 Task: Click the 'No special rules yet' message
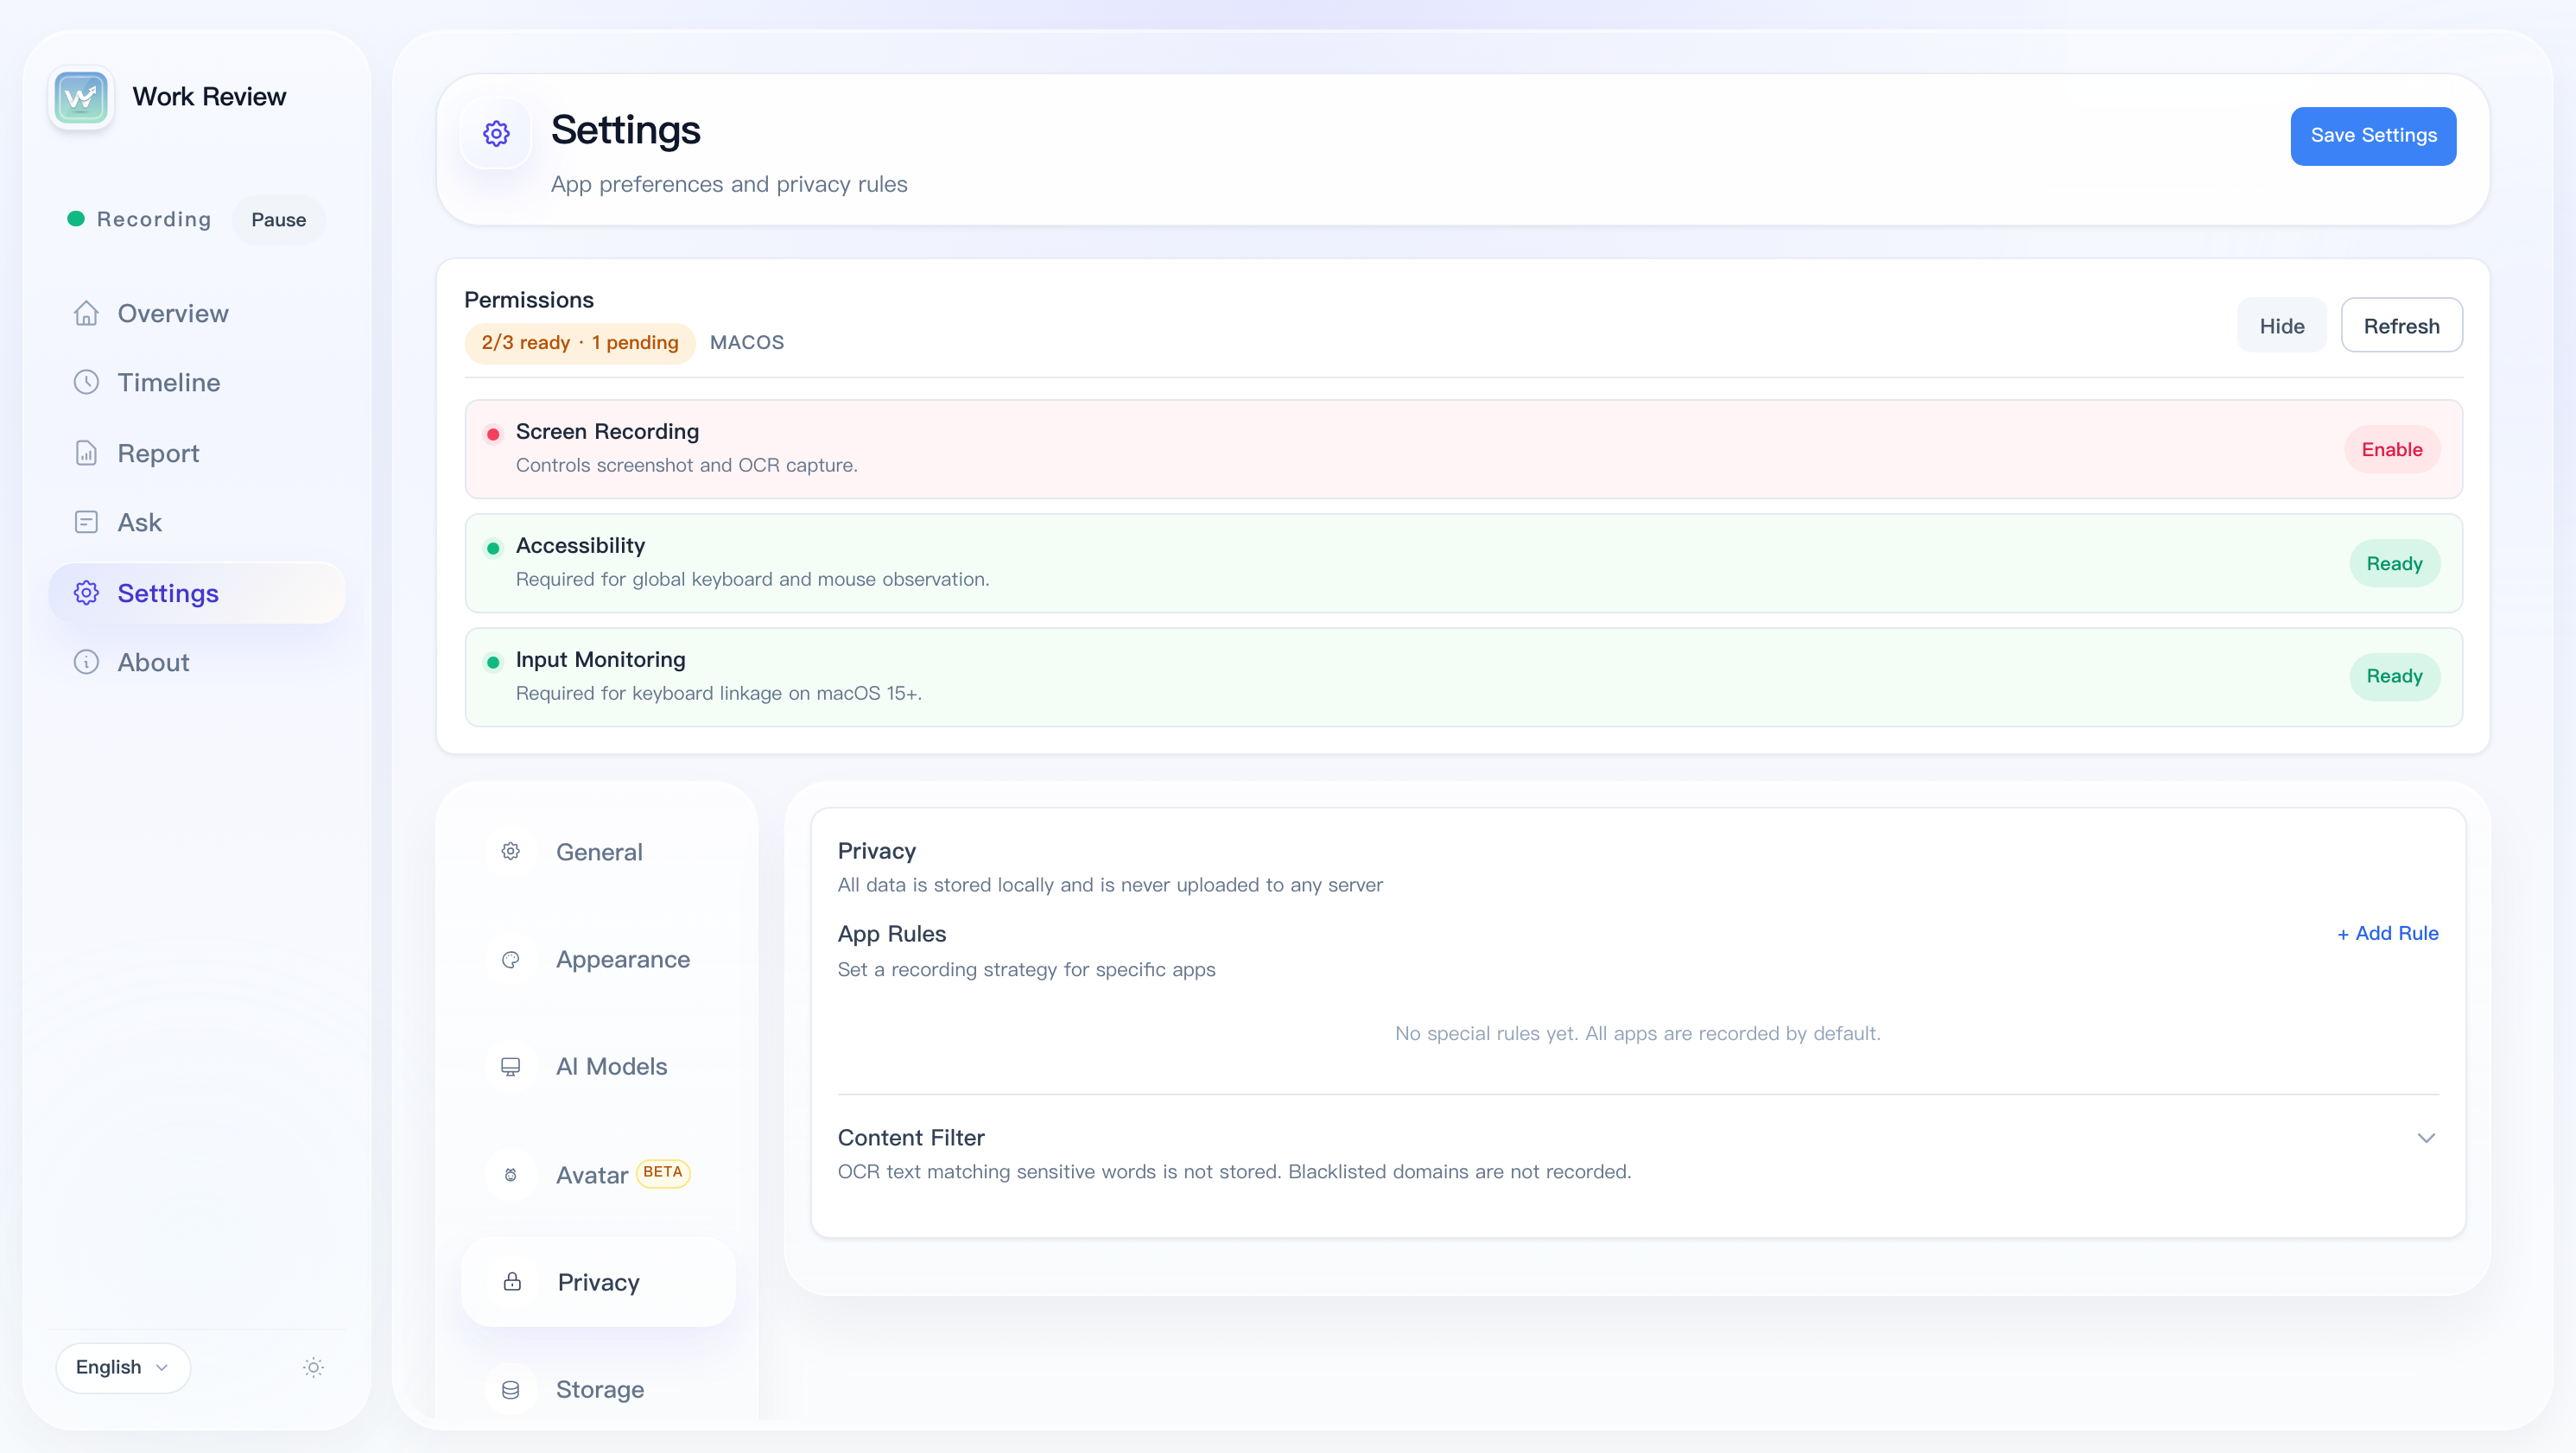tap(1637, 1033)
